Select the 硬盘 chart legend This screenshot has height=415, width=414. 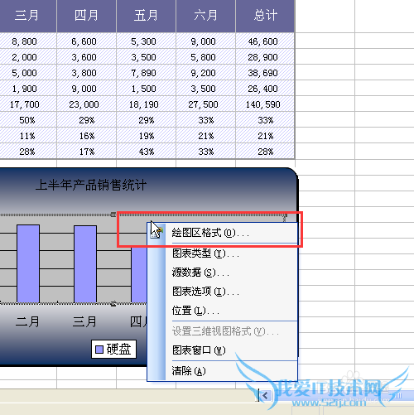(113, 349)
